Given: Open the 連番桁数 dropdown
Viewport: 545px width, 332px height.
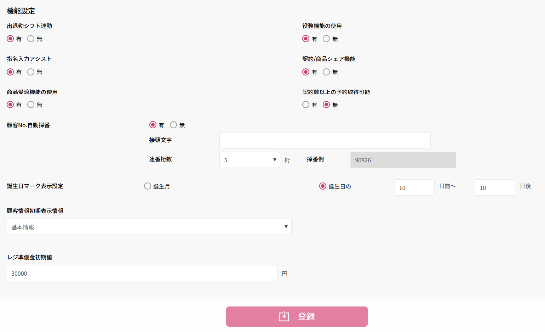Looking at the screenshot, I should [249, 160].
